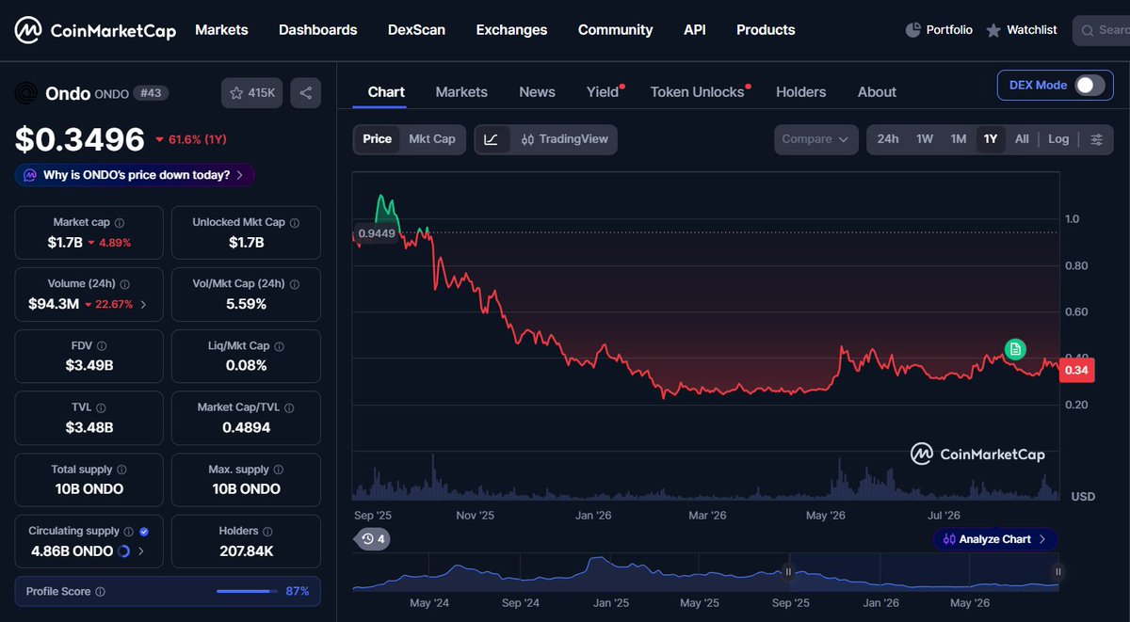This screenshot has width=1130, height=622.
Task: Select Mkt Cap chart view
Action: 431,139
